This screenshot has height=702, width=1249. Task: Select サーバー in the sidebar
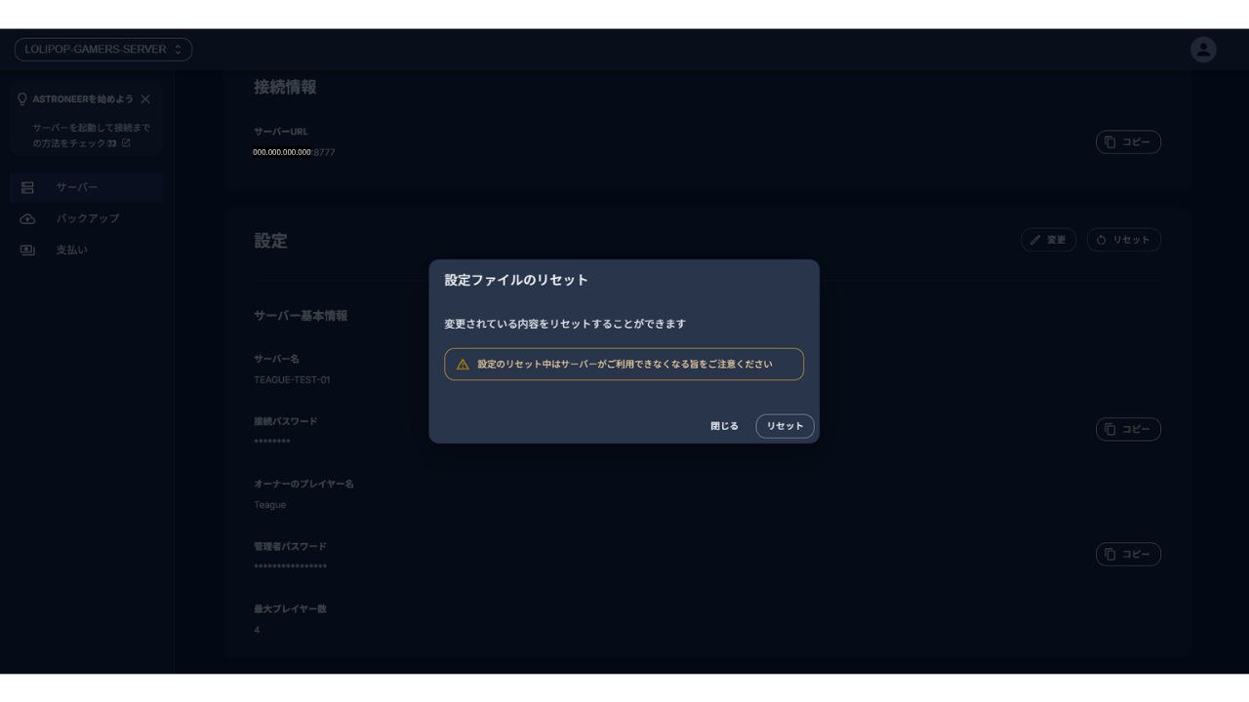coord(87,187)
